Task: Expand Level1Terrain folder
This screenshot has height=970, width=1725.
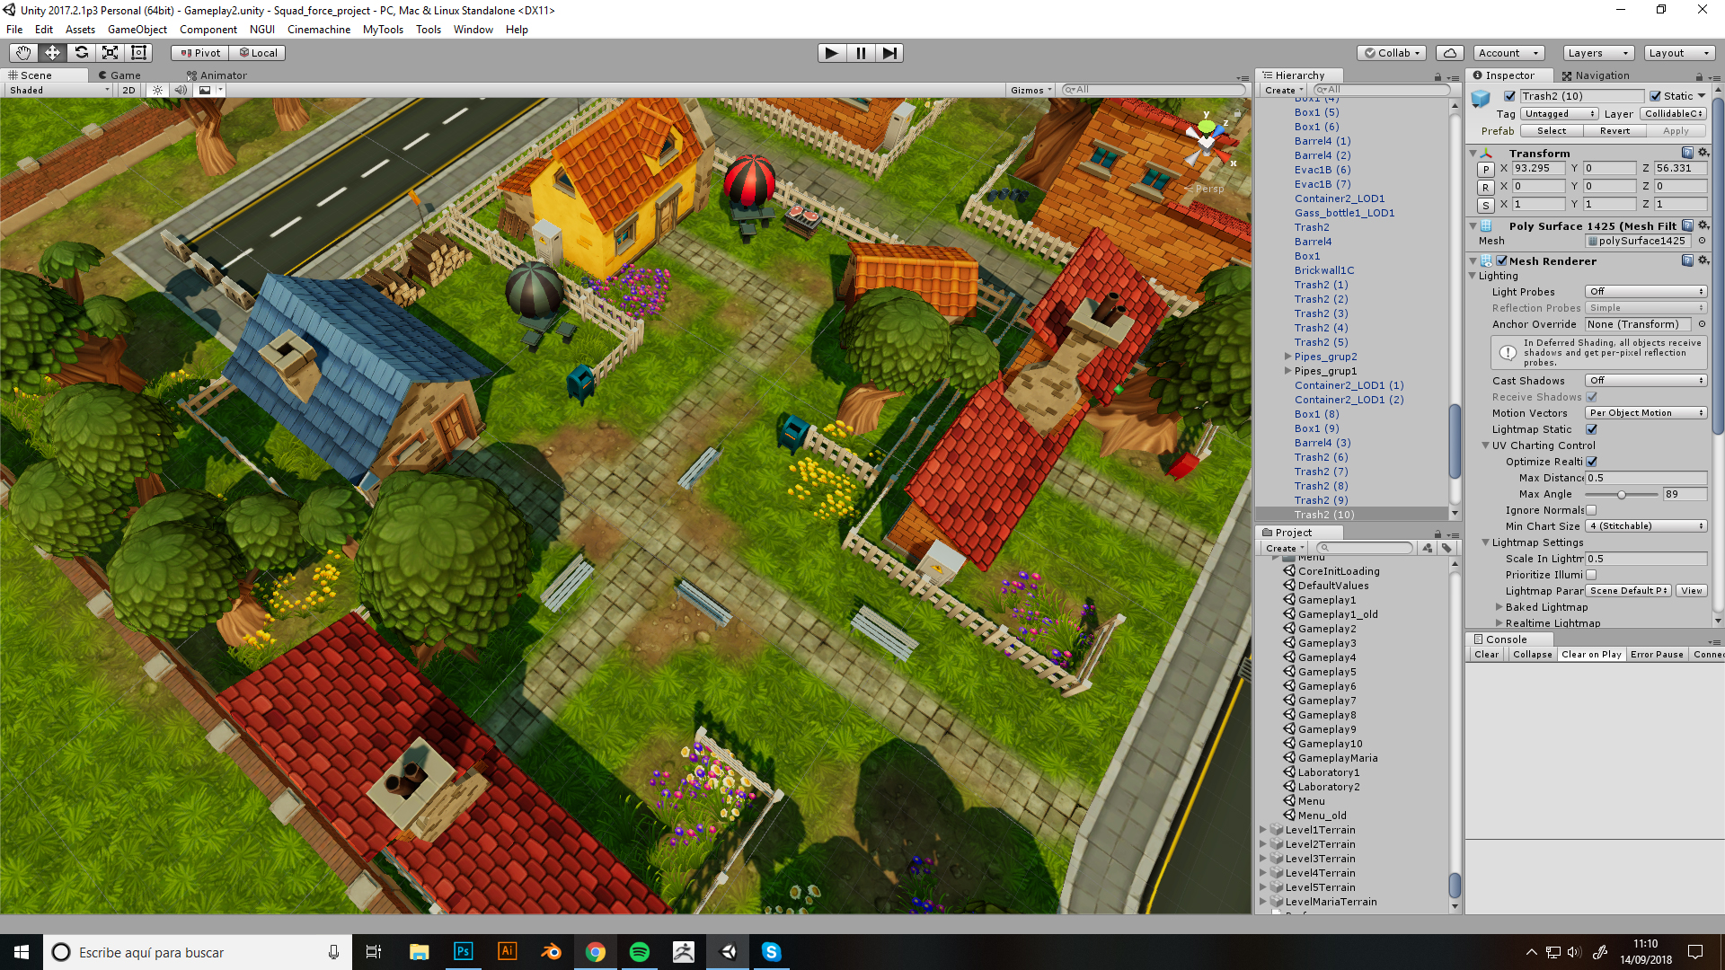Action: point(1263,830)
